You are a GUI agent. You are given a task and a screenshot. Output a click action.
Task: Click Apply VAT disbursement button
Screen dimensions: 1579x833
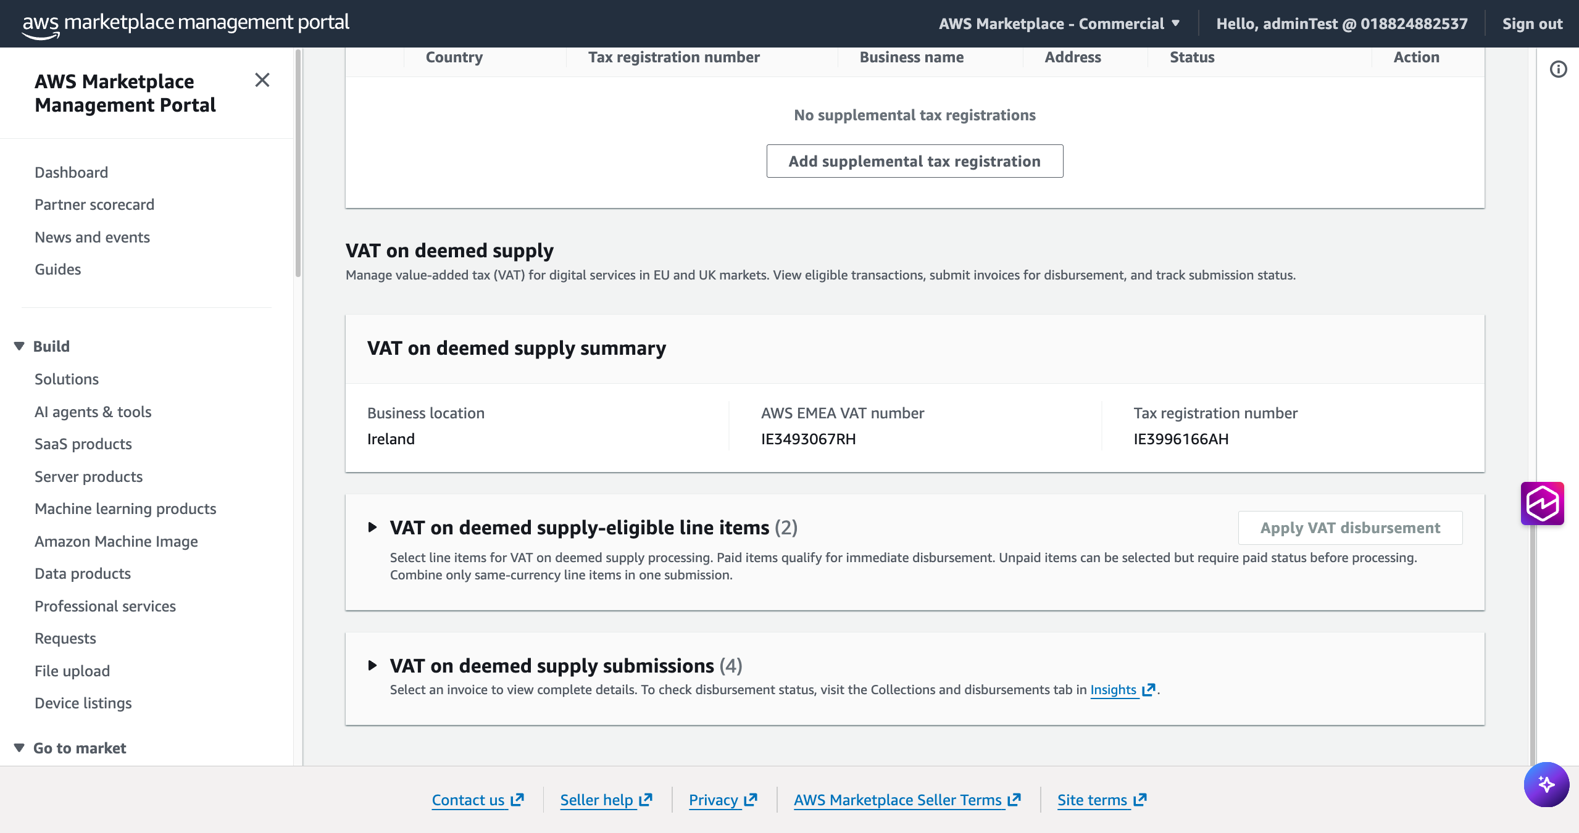point(1351,528)
